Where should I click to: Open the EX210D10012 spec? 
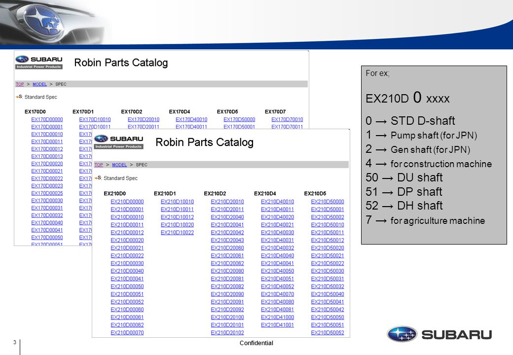click(x=177, y=217)
